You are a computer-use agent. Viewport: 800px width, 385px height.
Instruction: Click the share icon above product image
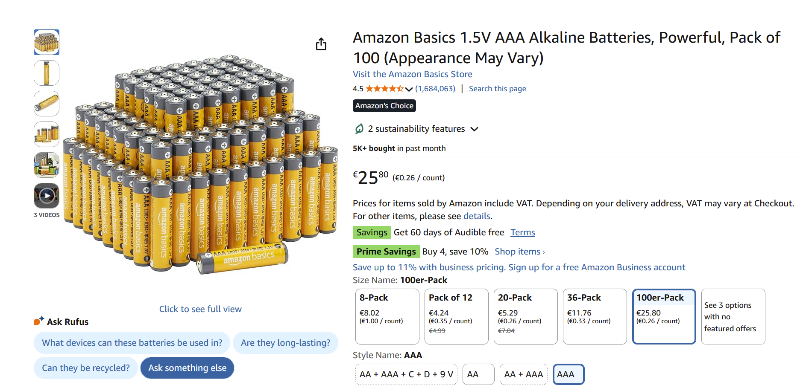click(x=321, y=44)
